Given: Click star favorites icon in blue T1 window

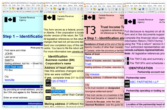Looking at the screenshot, I should tap(25, 8).
